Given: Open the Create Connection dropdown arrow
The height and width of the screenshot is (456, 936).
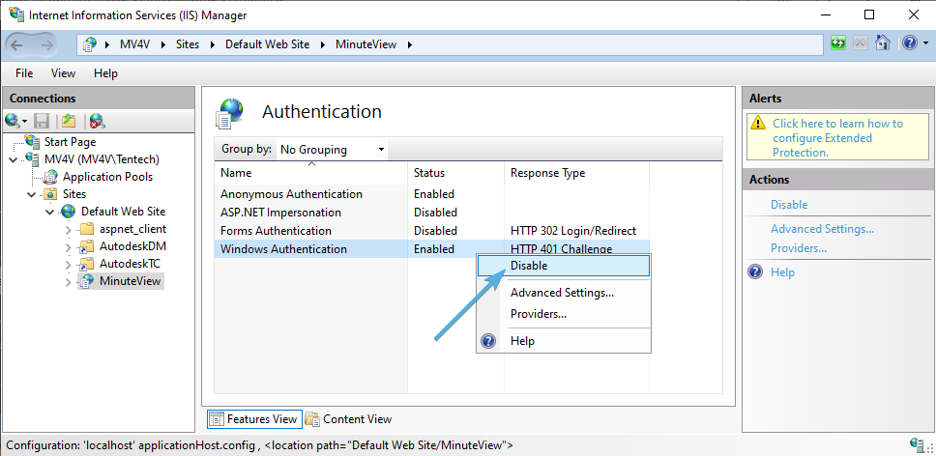Looking at the screenshot, I should click(24, 122).
